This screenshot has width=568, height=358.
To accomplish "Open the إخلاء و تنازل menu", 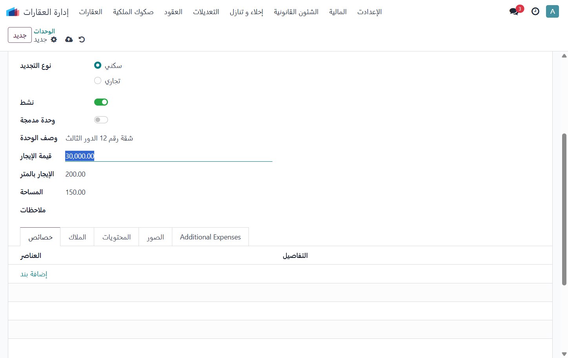I will (247, 12).
